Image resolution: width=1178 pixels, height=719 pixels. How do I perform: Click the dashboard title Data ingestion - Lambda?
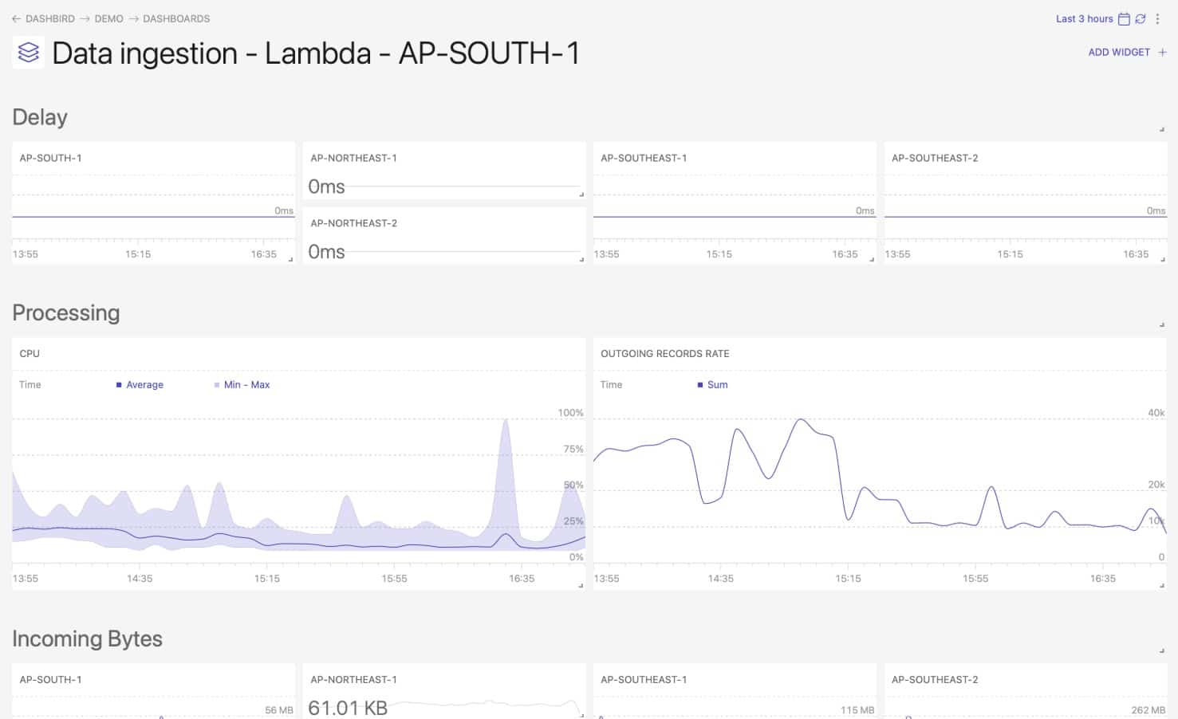(316, 53)
